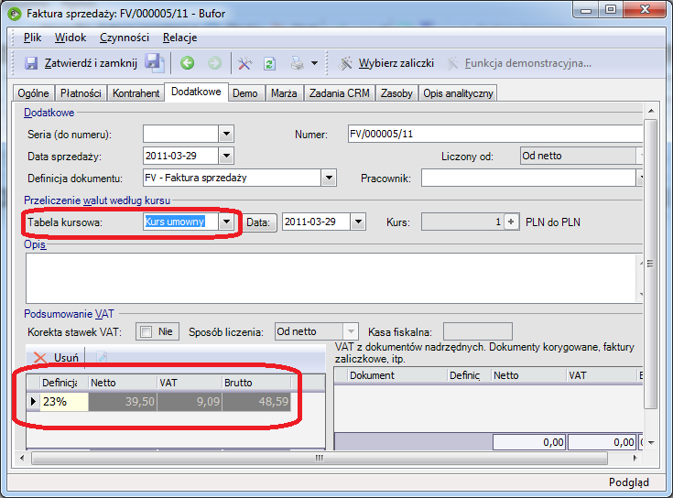
Task: Click the vertical scrollbar up arrow
Action: pos(651,111)
